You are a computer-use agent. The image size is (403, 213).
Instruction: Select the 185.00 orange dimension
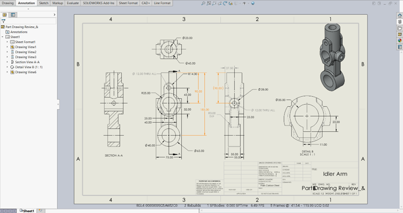[205, 109]
